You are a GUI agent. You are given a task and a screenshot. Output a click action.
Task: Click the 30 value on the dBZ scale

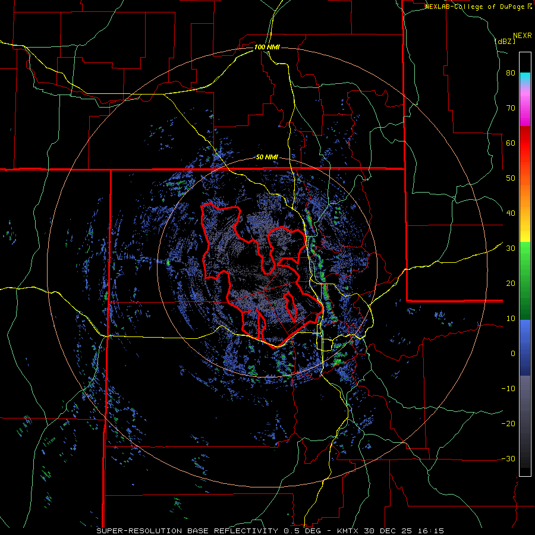click(511, 248)
